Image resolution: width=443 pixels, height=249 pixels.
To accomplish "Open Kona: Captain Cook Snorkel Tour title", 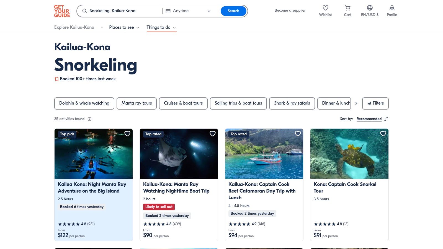I will (345, 188).
